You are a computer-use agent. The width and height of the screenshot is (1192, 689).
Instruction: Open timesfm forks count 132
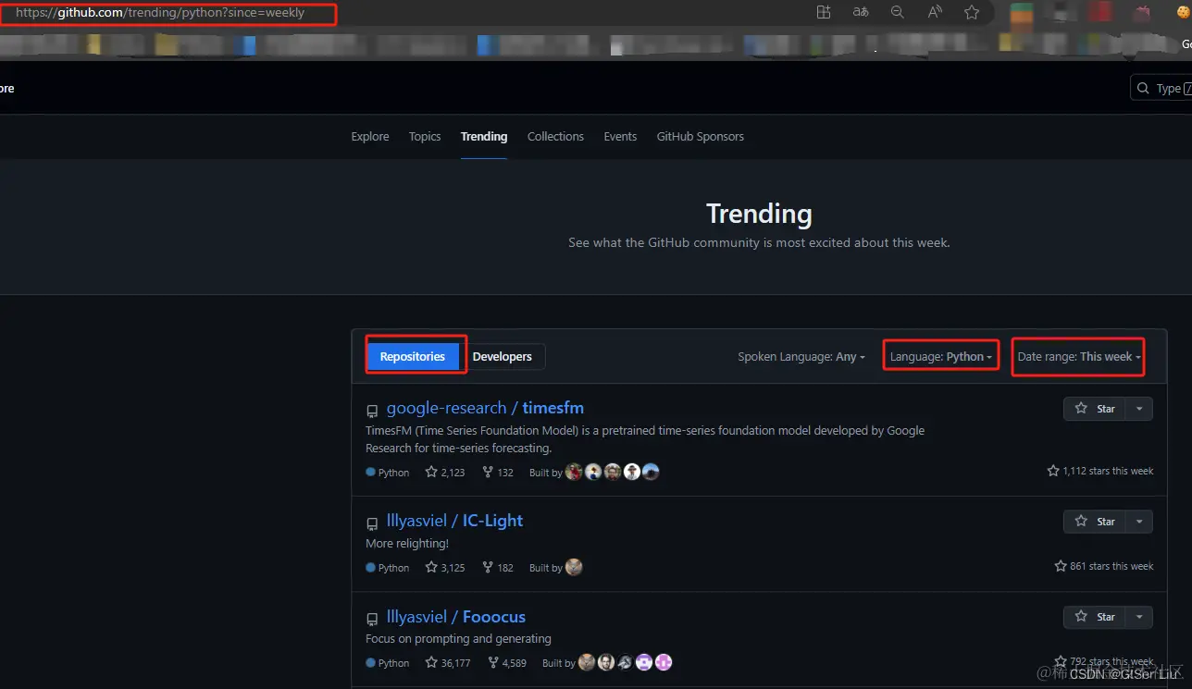tap(498, 472)
